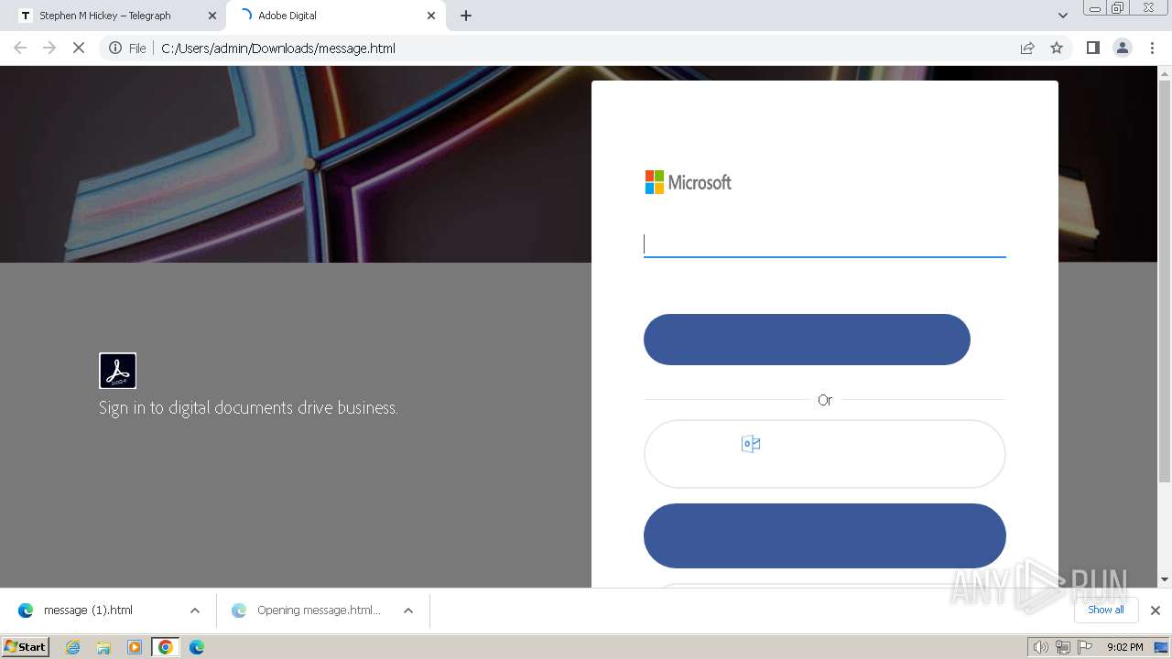Launch Internet Explorer from the taskbar

point(73,647)
